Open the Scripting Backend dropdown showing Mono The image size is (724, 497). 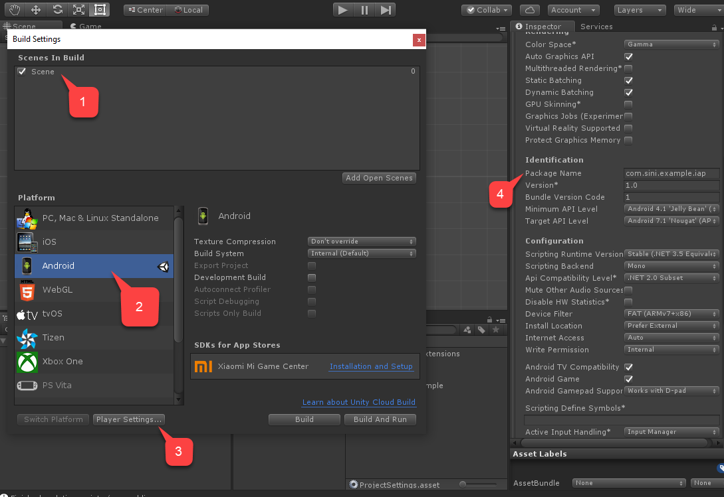(671, 265)
